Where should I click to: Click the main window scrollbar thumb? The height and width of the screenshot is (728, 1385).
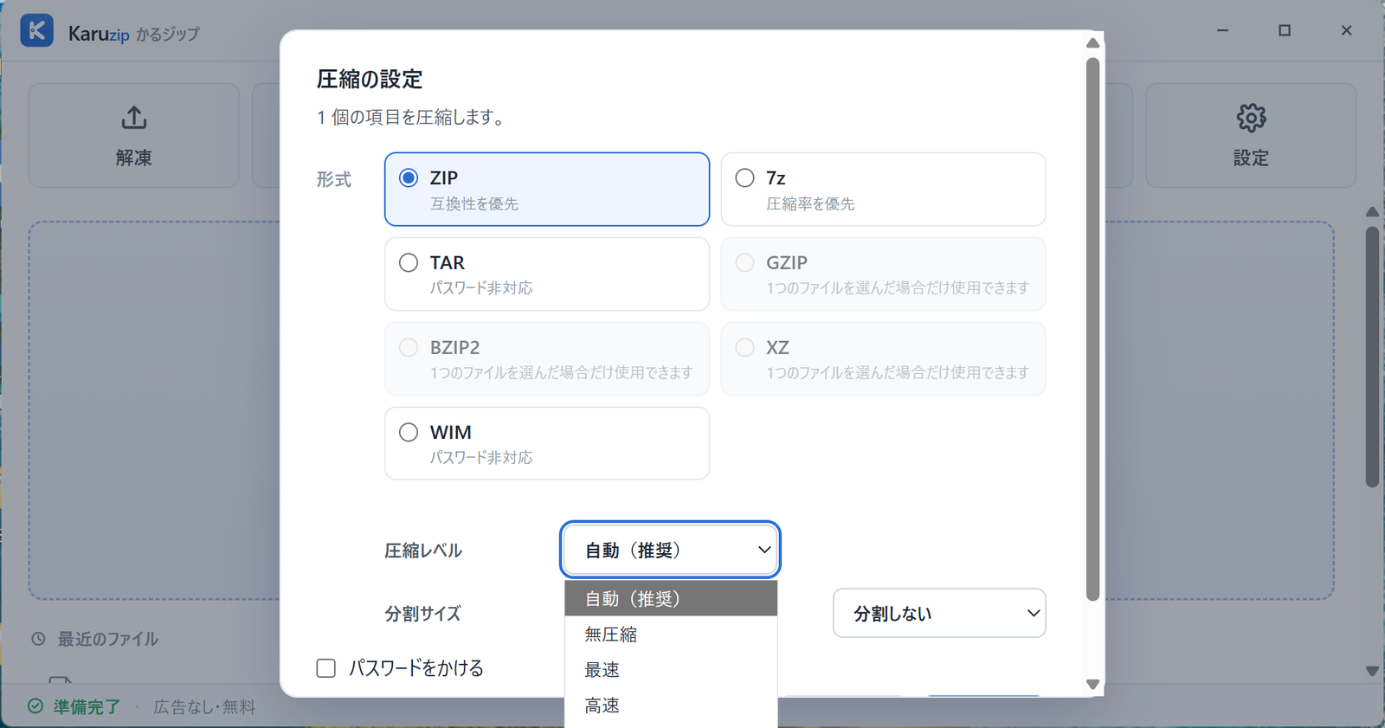1372,357
